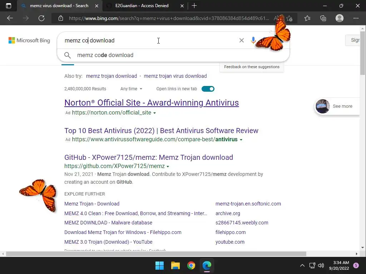This screenshot has width=366, height=274.
Task: Click s28667145.weebly.com domain text
Action: pyautogui.click(x=242, y=223)
